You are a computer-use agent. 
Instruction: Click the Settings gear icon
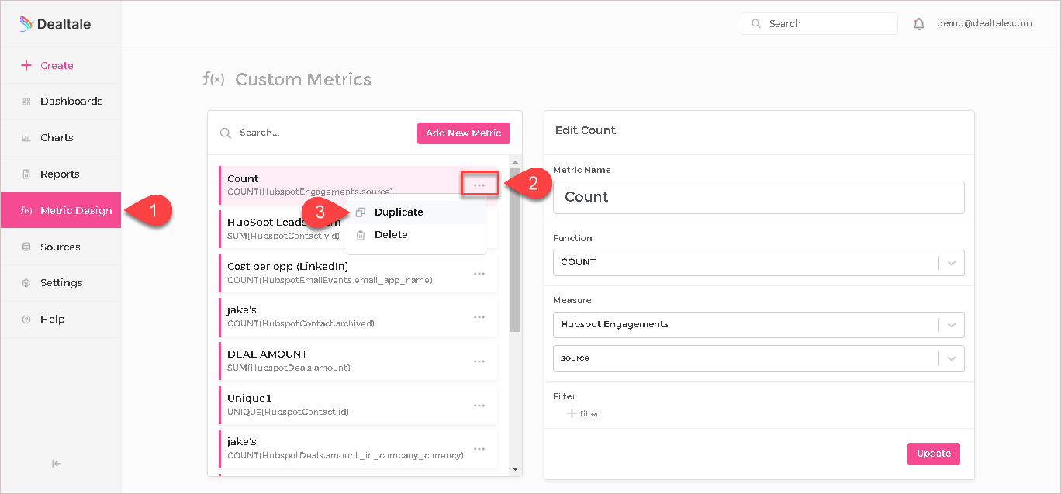pos(26,283)
